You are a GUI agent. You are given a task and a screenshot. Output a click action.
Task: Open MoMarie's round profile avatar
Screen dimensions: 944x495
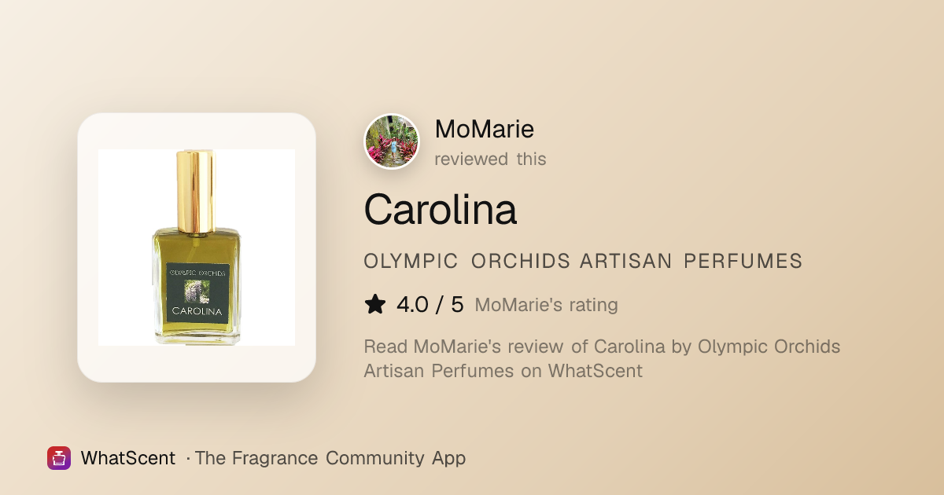point(392,142)
